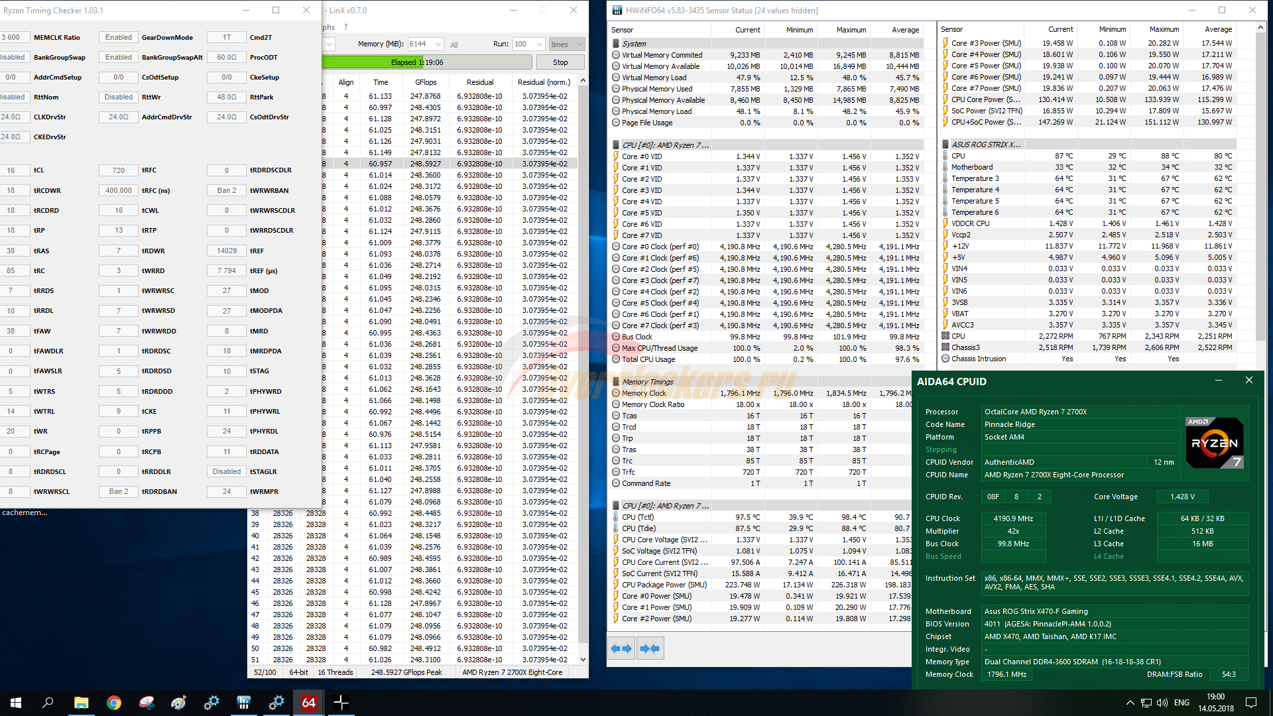
Task: Open the action center notification icon
Action: coord(1251,703)
